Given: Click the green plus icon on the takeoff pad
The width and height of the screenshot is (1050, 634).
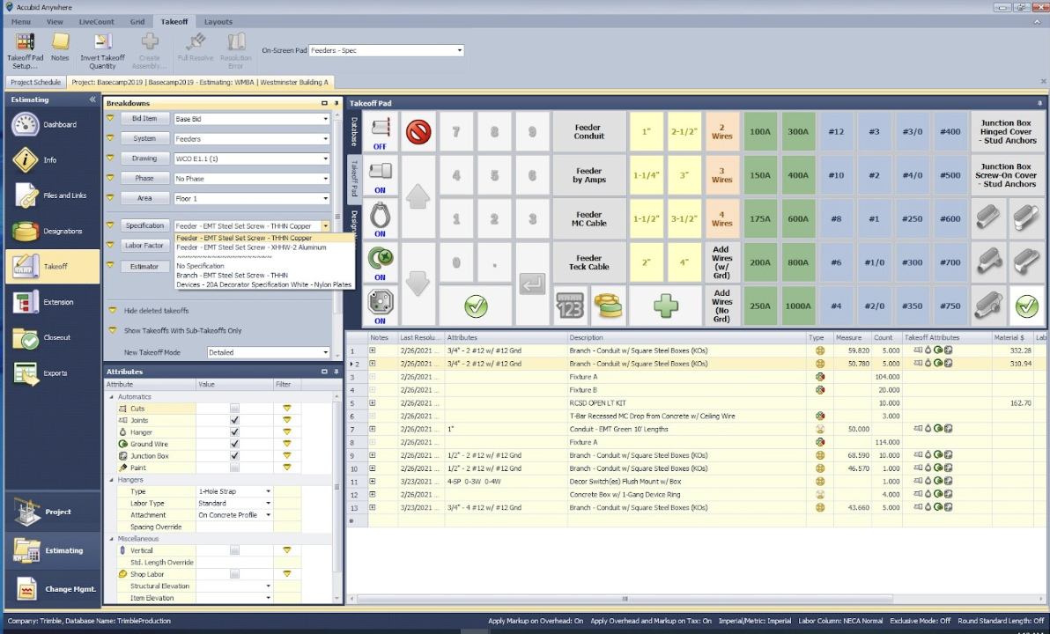Looking at the screenshot, I should (665, 305).
